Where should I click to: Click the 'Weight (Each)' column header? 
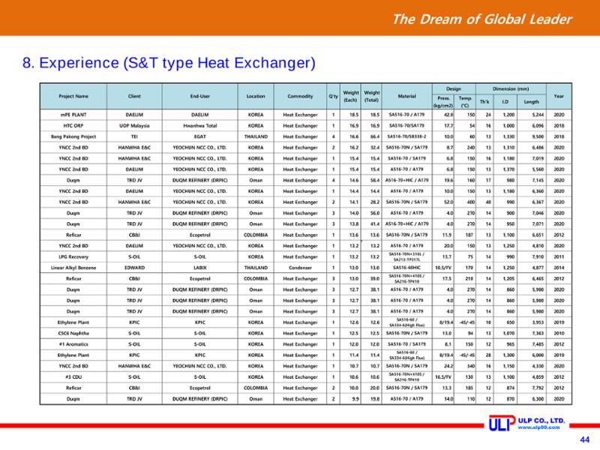click(x=350, y=97)
